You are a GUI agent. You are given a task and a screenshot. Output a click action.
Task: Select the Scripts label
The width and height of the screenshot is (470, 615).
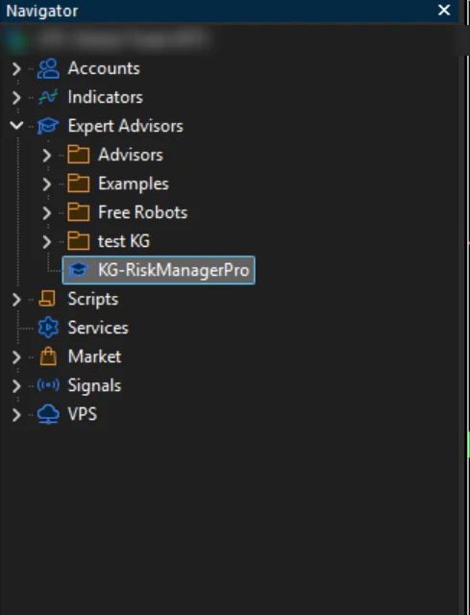coord(93,299)
